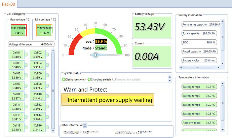Viewport: 232px width, 138px height.
Task: Click Battery information scroll up arrow
Action: pyautogui.click(x=222, y=21)
